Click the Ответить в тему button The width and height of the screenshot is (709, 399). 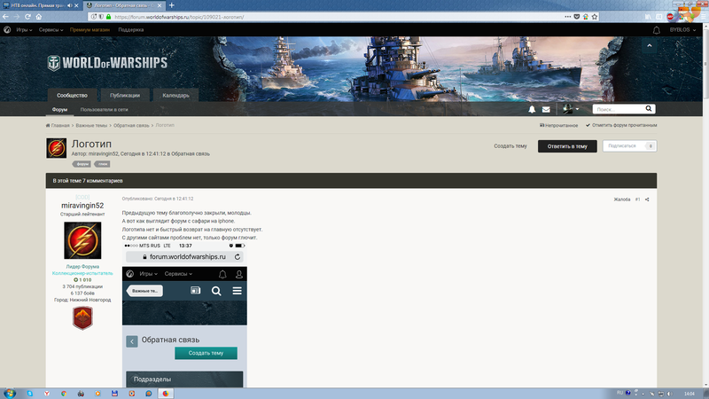[x=567, y=146]
